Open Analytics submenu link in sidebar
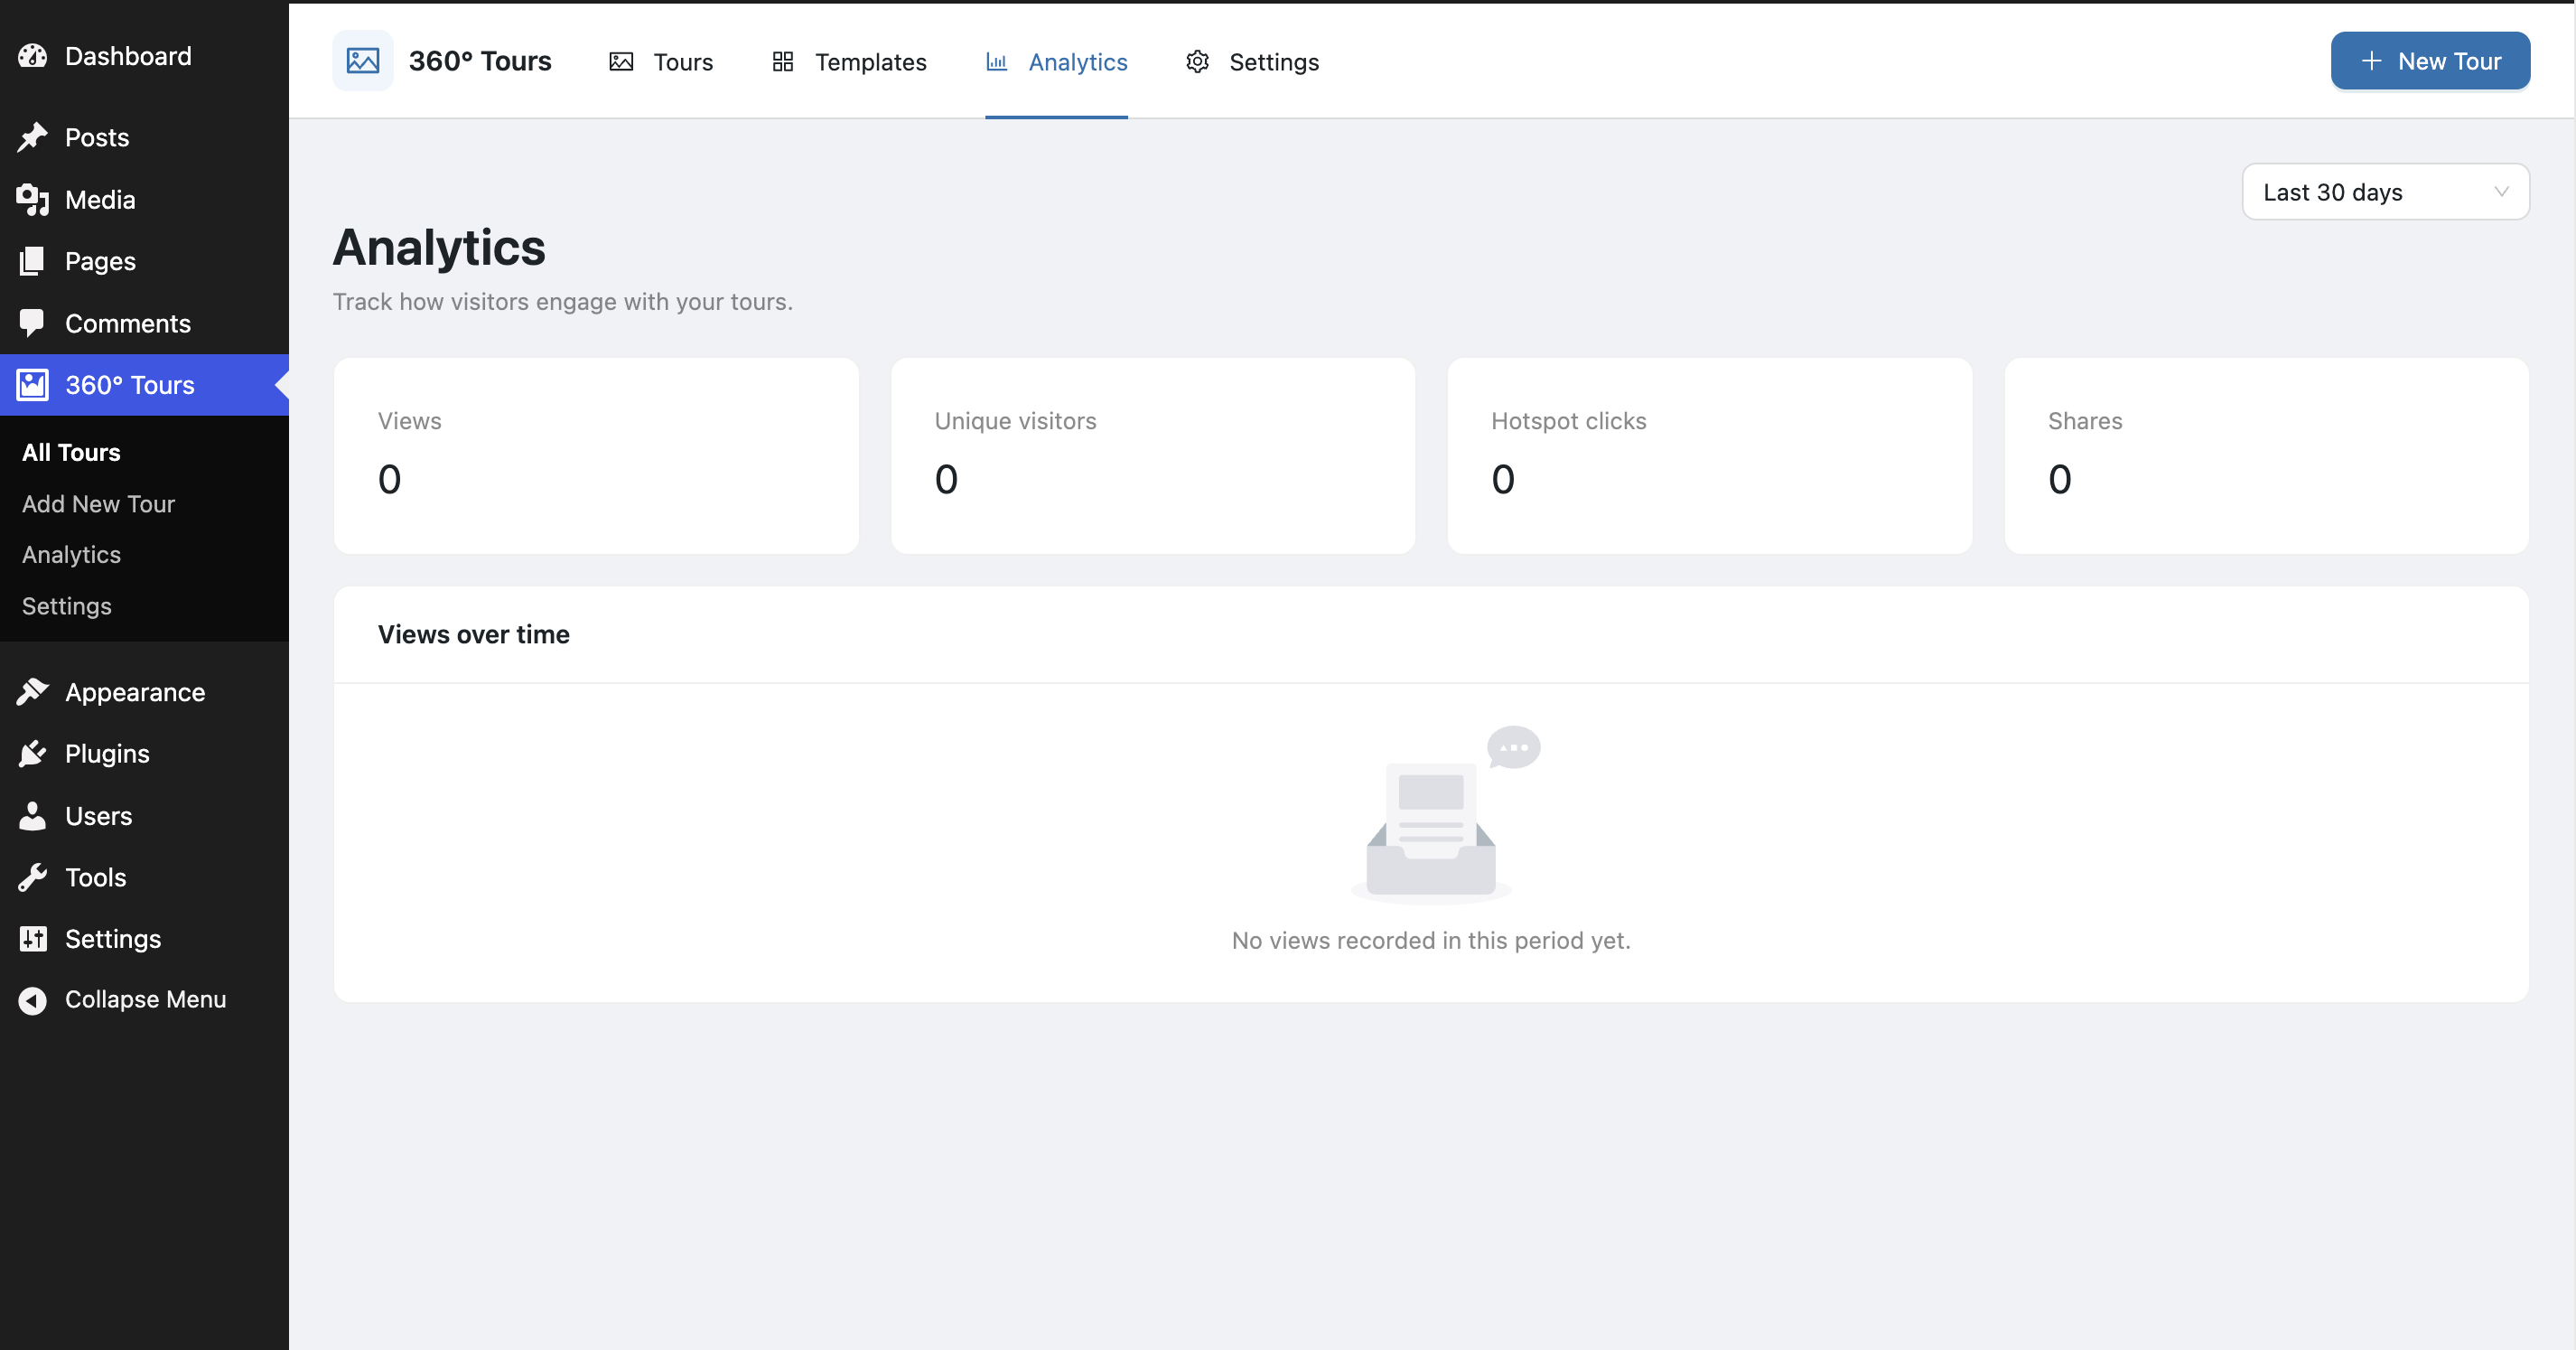2576x1350 pixels. (71, 555)
